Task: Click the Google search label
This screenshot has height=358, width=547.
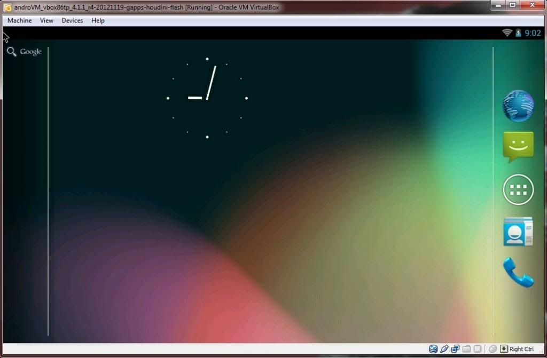Action: point(30,52)
